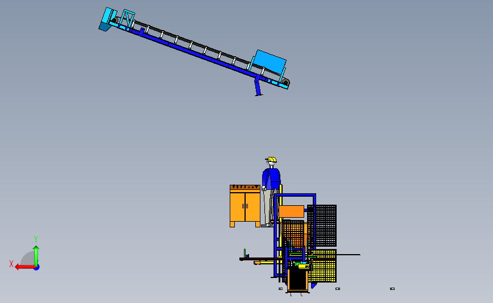493x303 pixels.
Task: Select the worker's yellow hard hat
Action: click(271, 160)
